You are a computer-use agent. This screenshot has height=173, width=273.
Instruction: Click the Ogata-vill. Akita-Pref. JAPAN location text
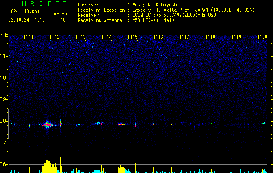(x=194, y=10)
